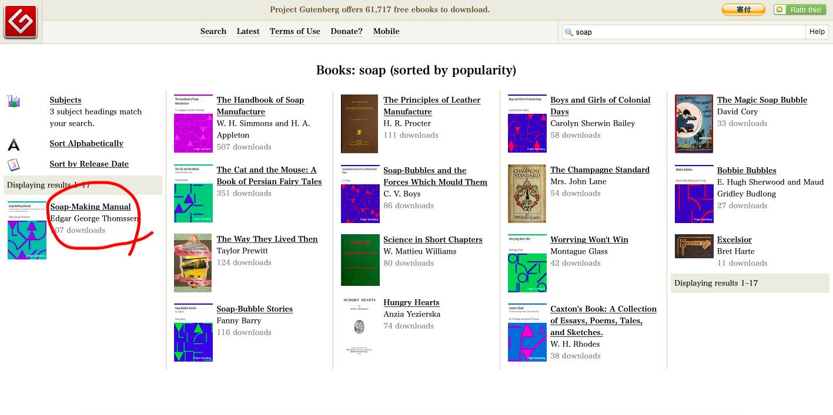Open the Mobile menu item

(386, 31)
